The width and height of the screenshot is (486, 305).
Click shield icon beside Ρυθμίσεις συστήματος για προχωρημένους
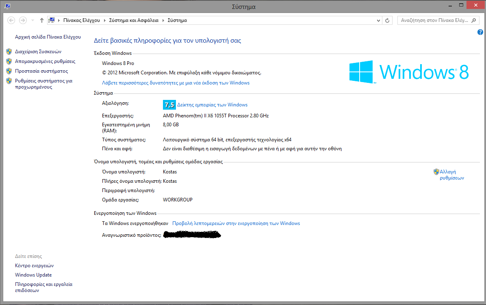(x=9, y=81)
